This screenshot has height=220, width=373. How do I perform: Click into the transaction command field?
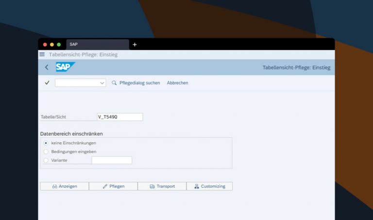pyautogui.click(x=81, y=83)
